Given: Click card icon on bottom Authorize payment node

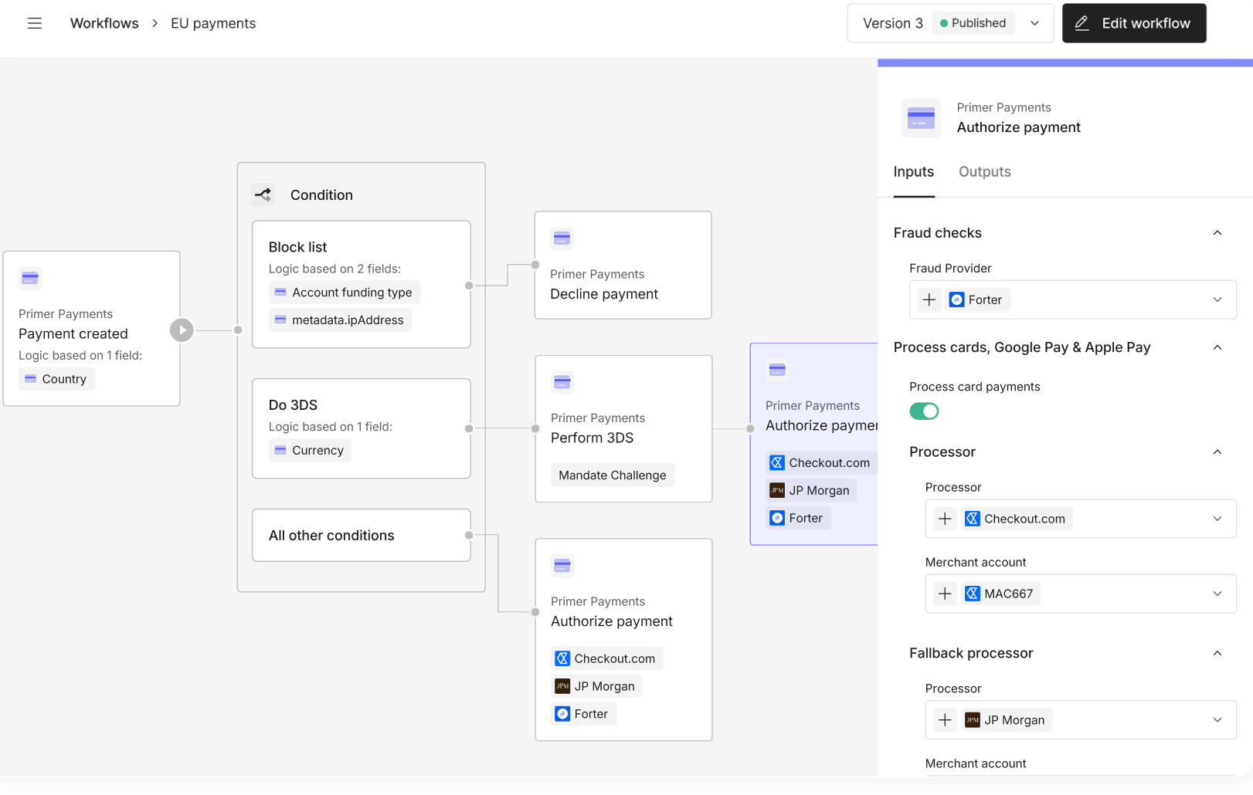Looking at the screenshot, I should click(x=562, y=566).
